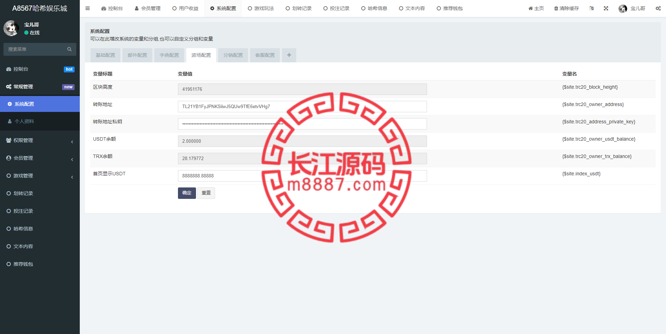Switch to the 客服配置 tab
The width and height of the screenshot is (666, 334).
point(265,55)
